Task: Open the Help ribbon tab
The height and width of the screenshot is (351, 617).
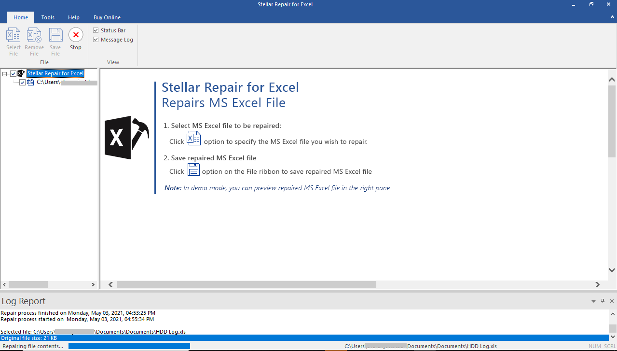Action: pos(74,17)
